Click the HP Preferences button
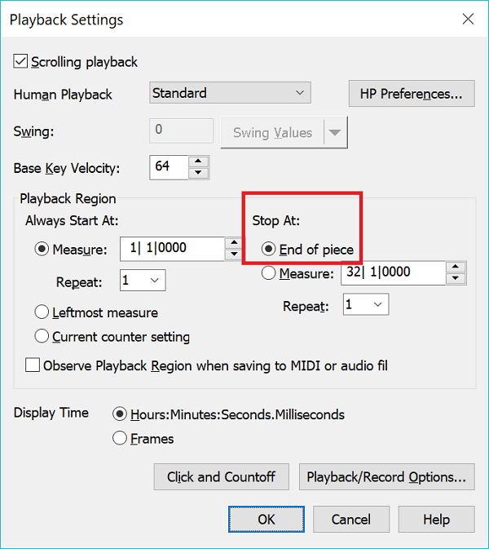Image resolution: width=489 pixels, height=549 pixels. (x=411, y=94)
